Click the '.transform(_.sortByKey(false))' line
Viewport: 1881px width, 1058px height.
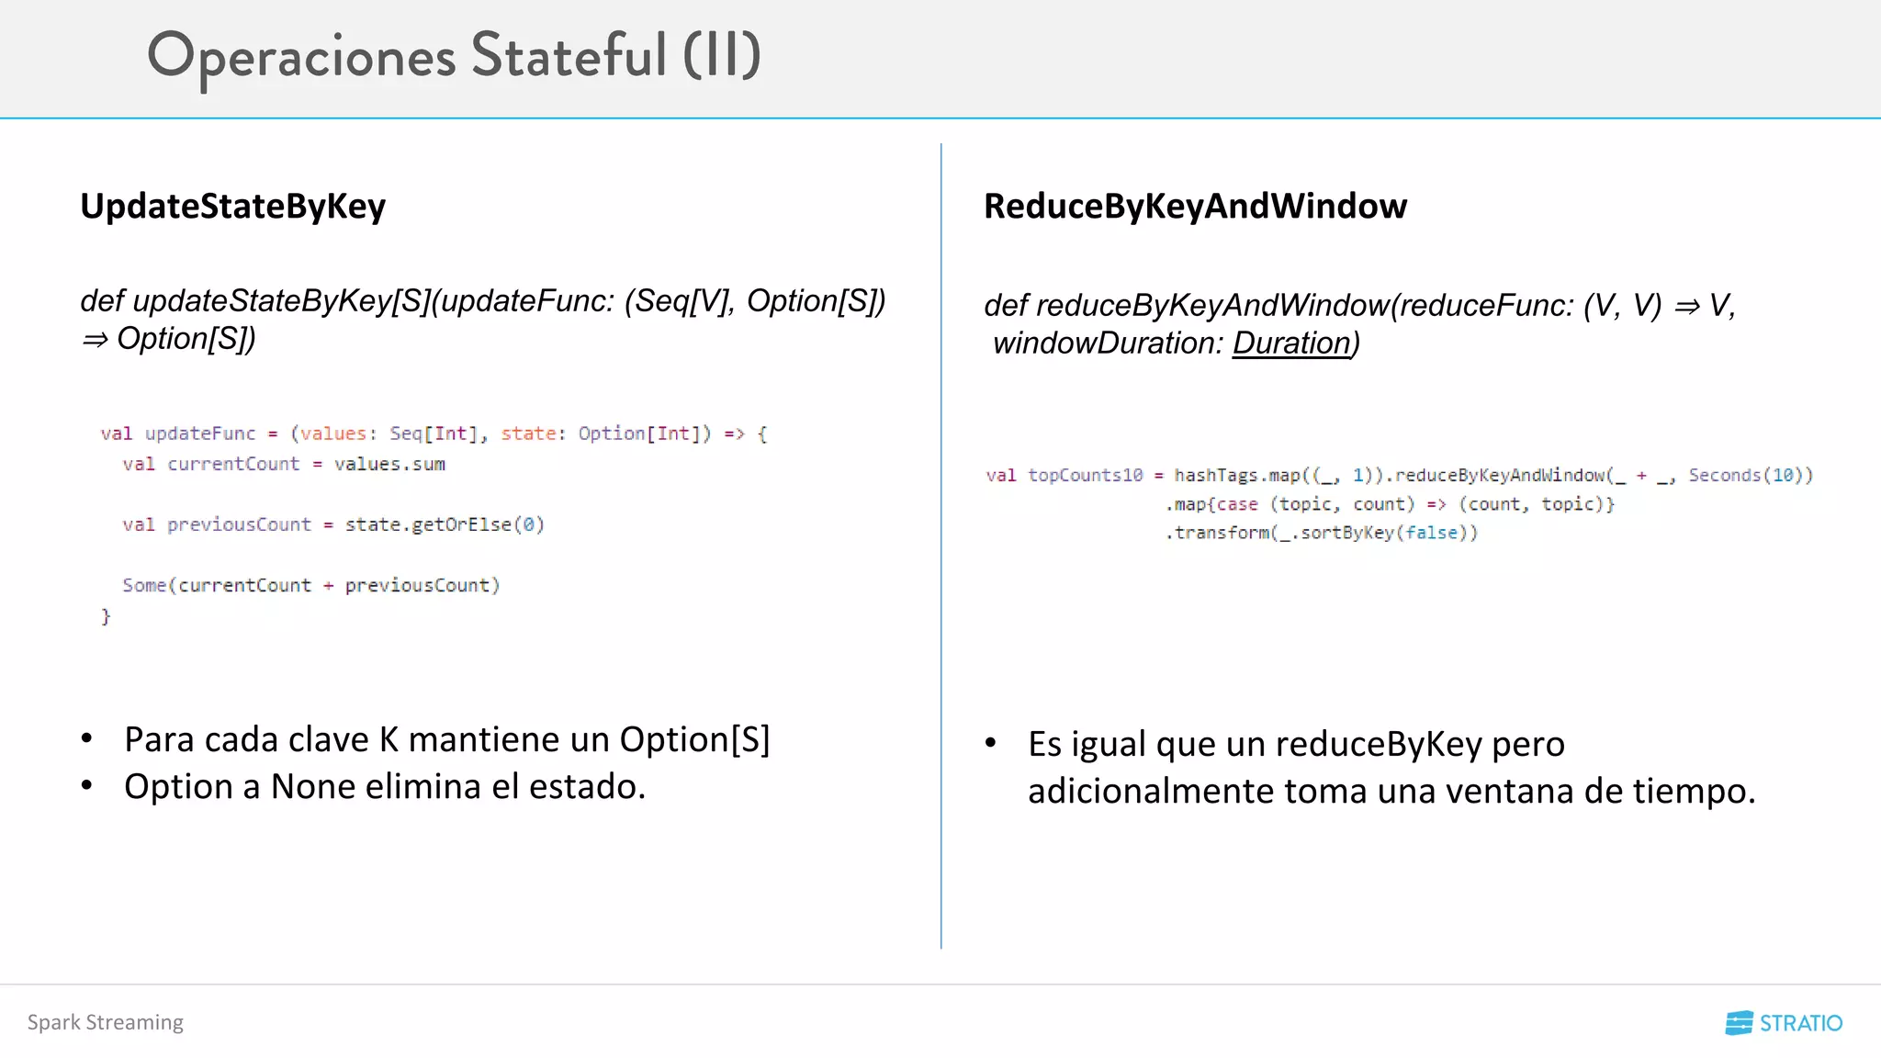click(1322, 533)
